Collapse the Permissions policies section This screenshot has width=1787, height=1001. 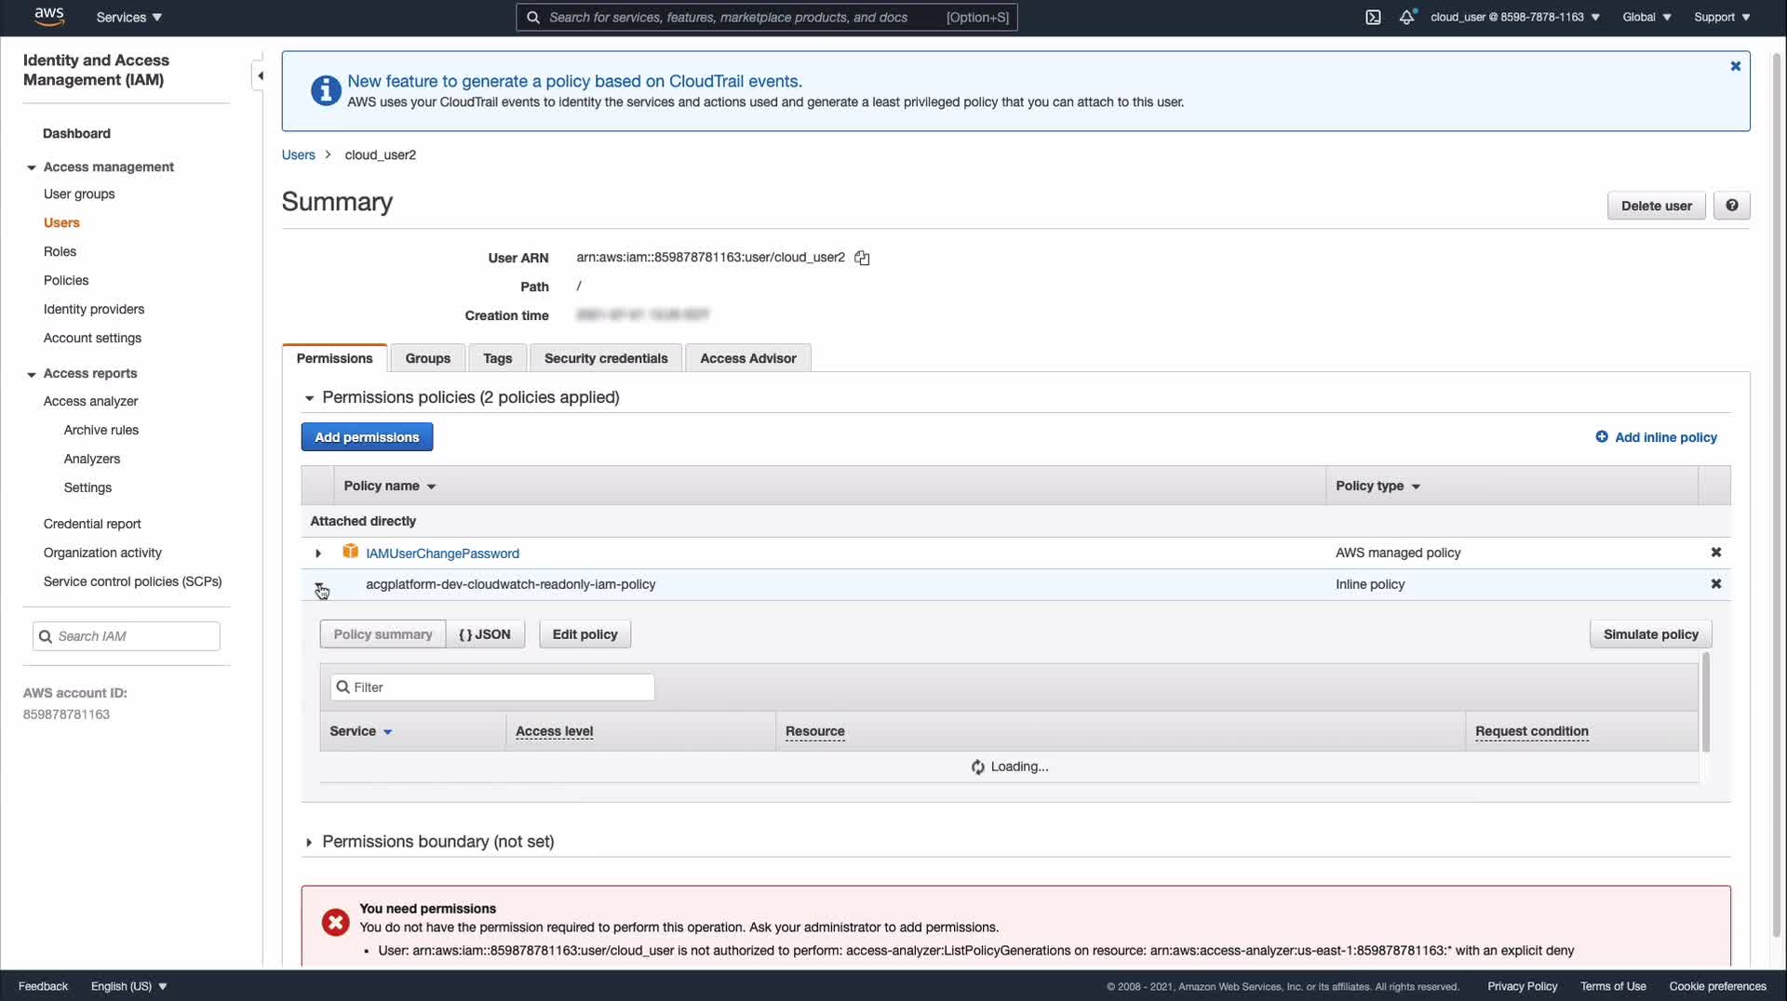[309, 398]
